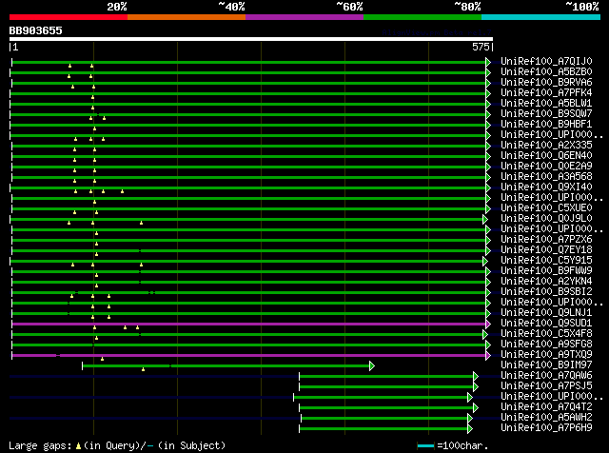Click the arrowhead ending the UniRef100_A7QIJ0 alignment

(488, 62)
